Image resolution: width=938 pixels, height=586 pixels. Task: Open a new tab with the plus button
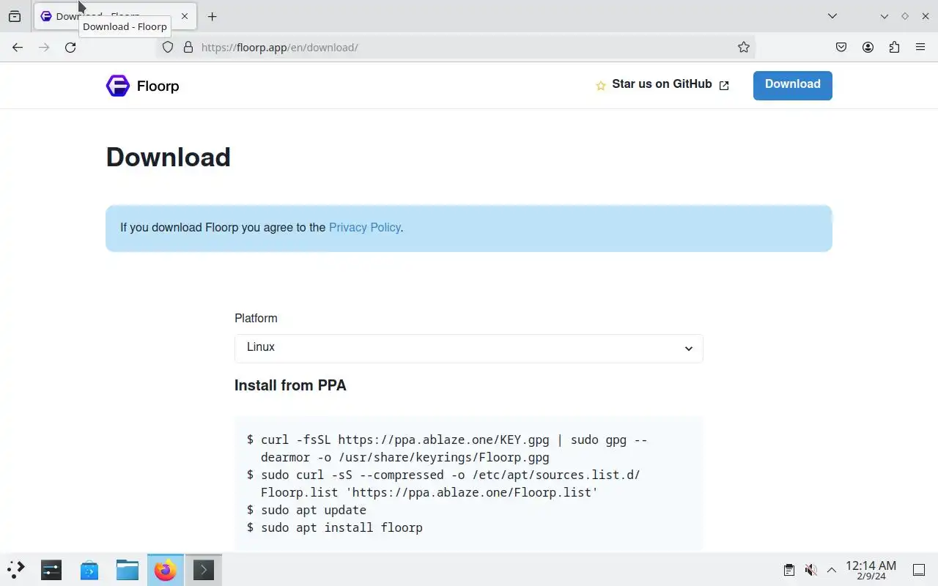[212, 16]
